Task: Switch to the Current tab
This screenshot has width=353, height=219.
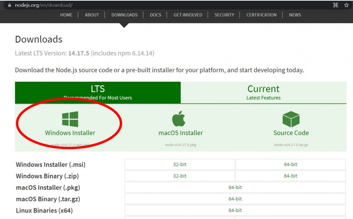Action: [x=263, y=92]
